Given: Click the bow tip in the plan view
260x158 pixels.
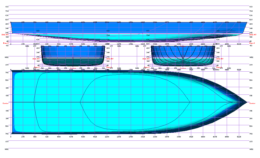Looking at the screenshot, I should (x=247, y=102).
